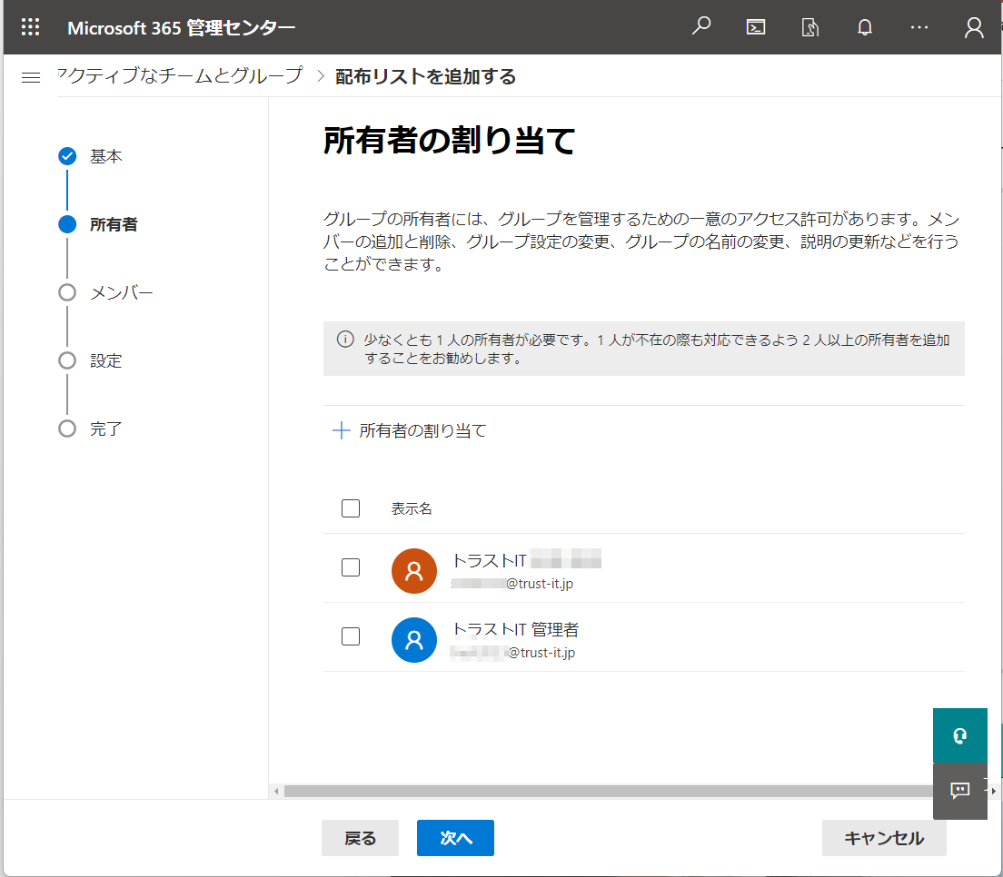Click the search magnifier icon
Viewport: 1003px width, 877px height.
coord(701,27)
